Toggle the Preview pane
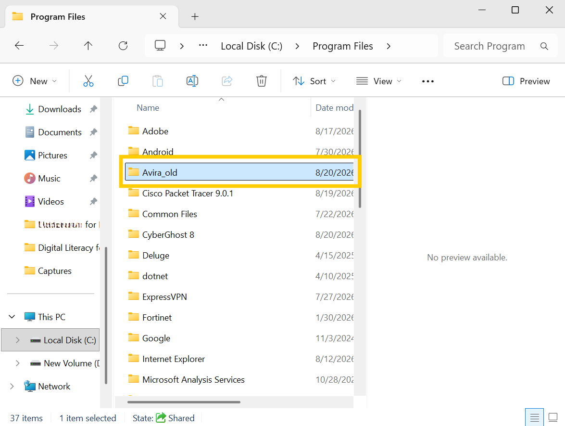The height and width of the screenshot is (426, 565). click(526, 81)
